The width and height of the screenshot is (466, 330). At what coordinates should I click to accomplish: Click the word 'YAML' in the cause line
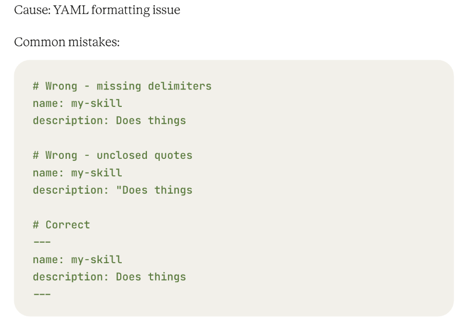coord(71,10)
